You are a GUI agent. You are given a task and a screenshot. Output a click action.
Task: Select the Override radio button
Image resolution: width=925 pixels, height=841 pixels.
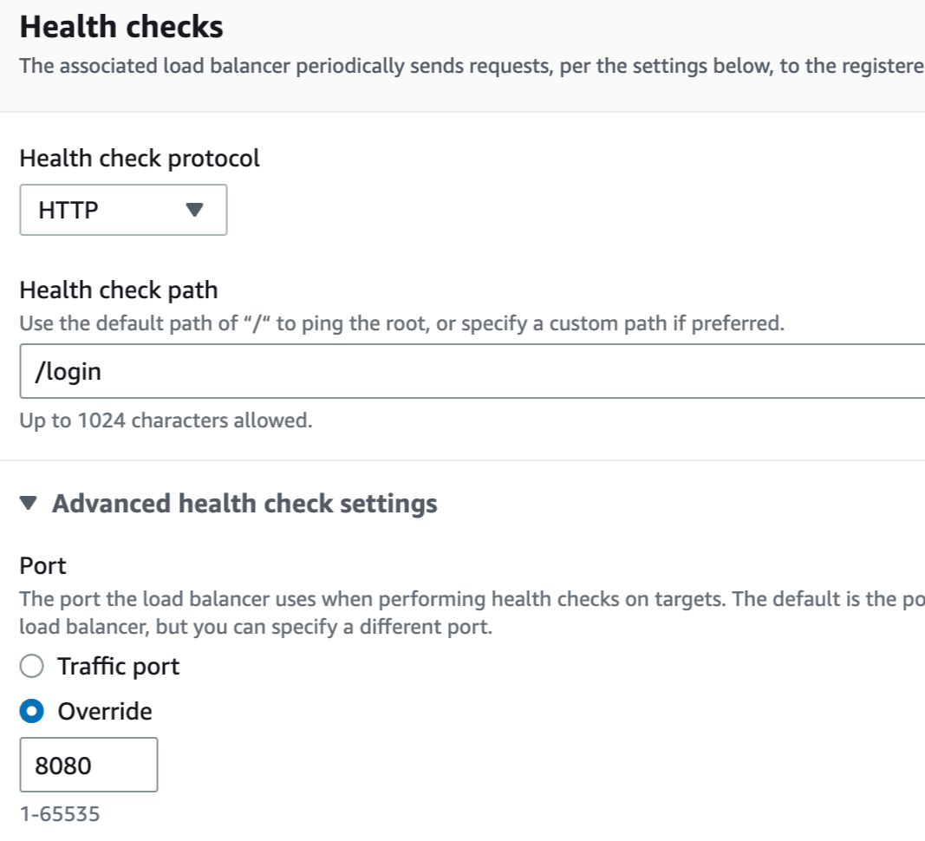pyautogui.click(x=31, y=711)
